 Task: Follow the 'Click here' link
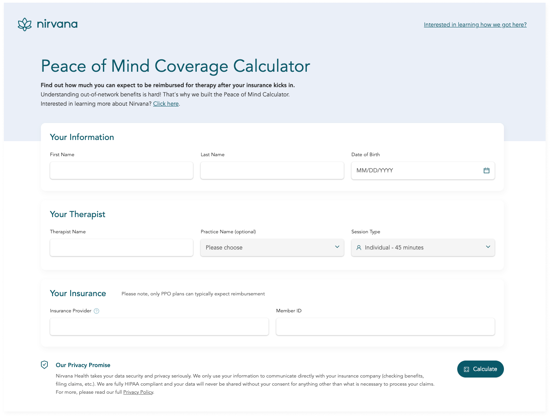click(166, 104)
